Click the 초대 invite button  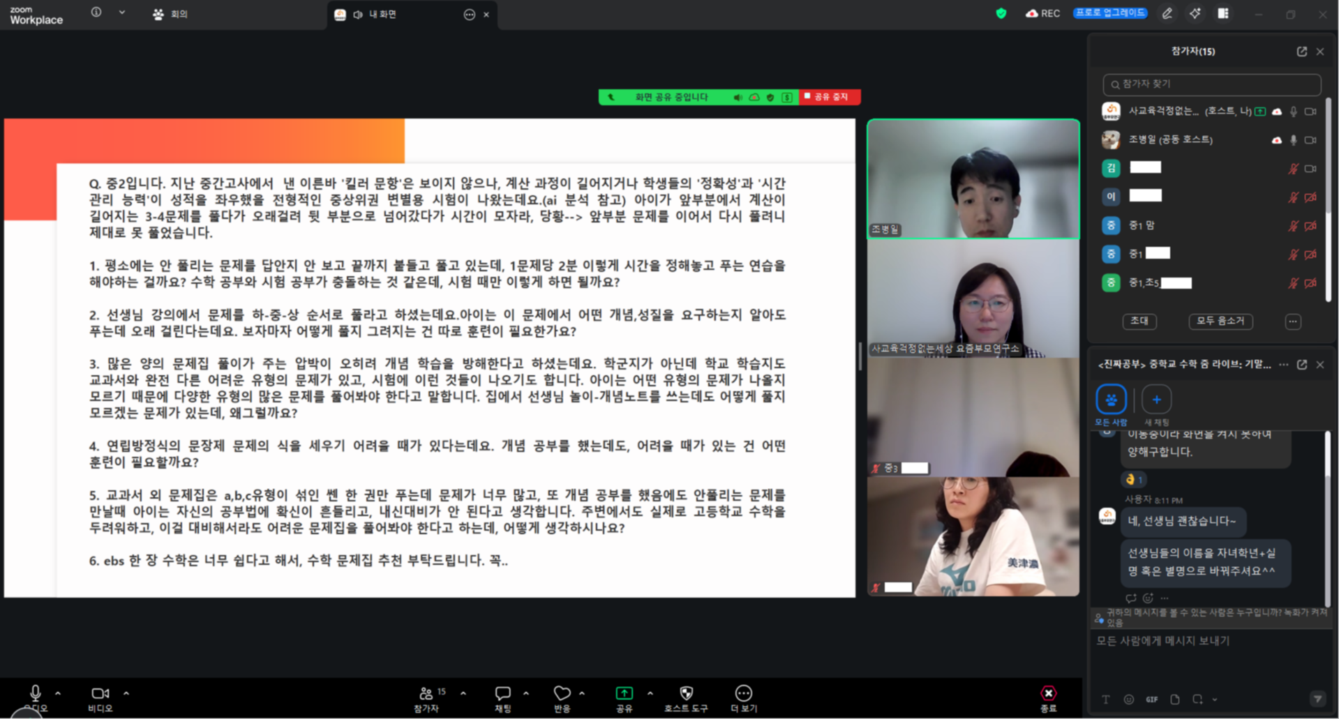1139,321
